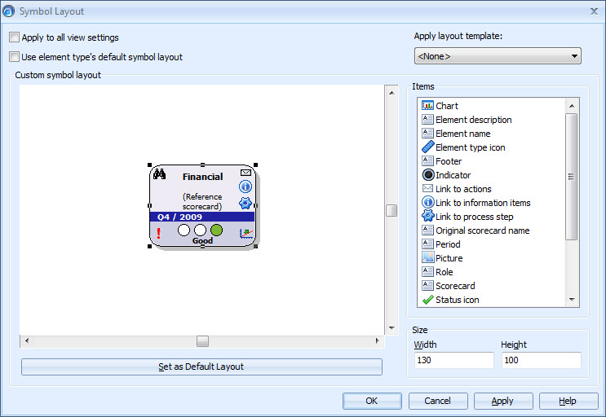Click the Element name item icon

(x=427, y=133)
